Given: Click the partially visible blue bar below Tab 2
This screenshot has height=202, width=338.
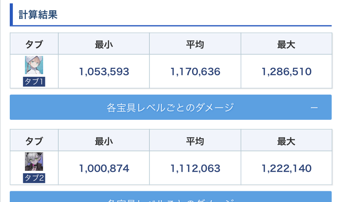Looking at the screenshot, I should tap(170, 198).
